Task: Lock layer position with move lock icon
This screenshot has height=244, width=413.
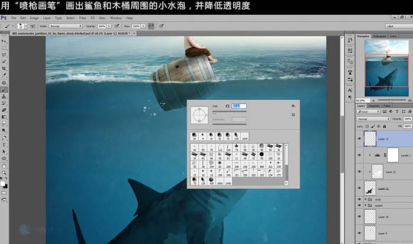Action: click(379, 126)
